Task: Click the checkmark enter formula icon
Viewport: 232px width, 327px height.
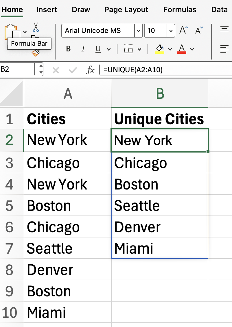Action: pyautogui.click(x=73, y=70)
